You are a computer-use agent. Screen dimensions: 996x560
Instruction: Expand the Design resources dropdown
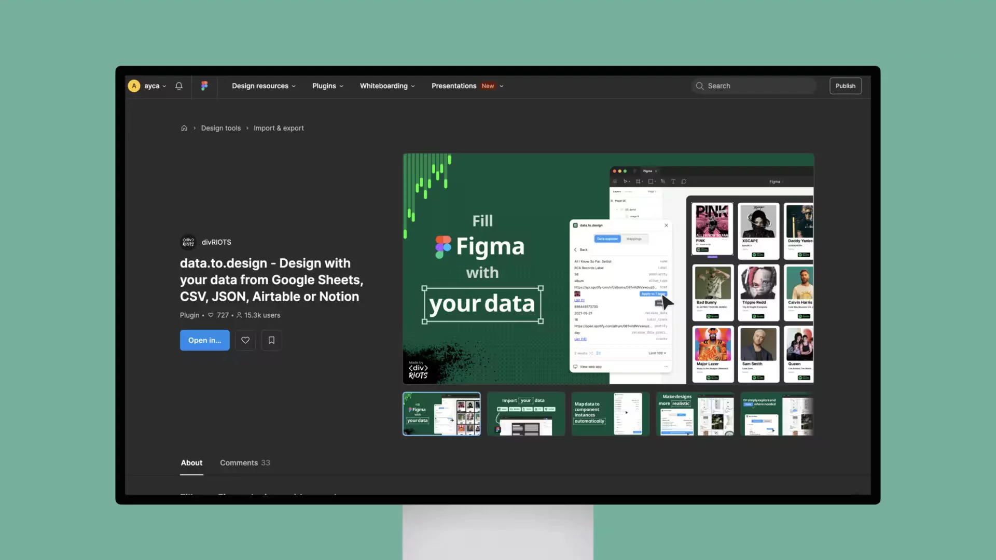(264, 86)
